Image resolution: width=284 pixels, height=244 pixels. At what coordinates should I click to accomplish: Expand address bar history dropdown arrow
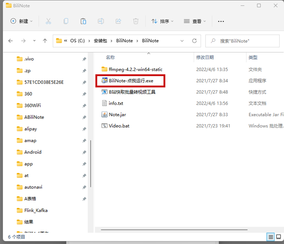pos(182,41)
